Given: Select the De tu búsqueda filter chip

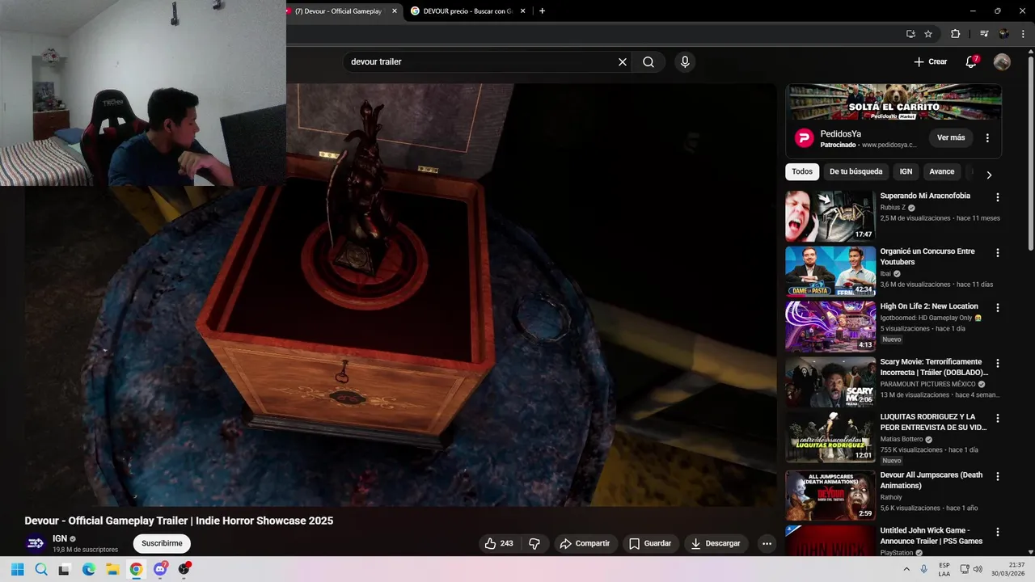Looking at the screenshot, I should 855,171.
